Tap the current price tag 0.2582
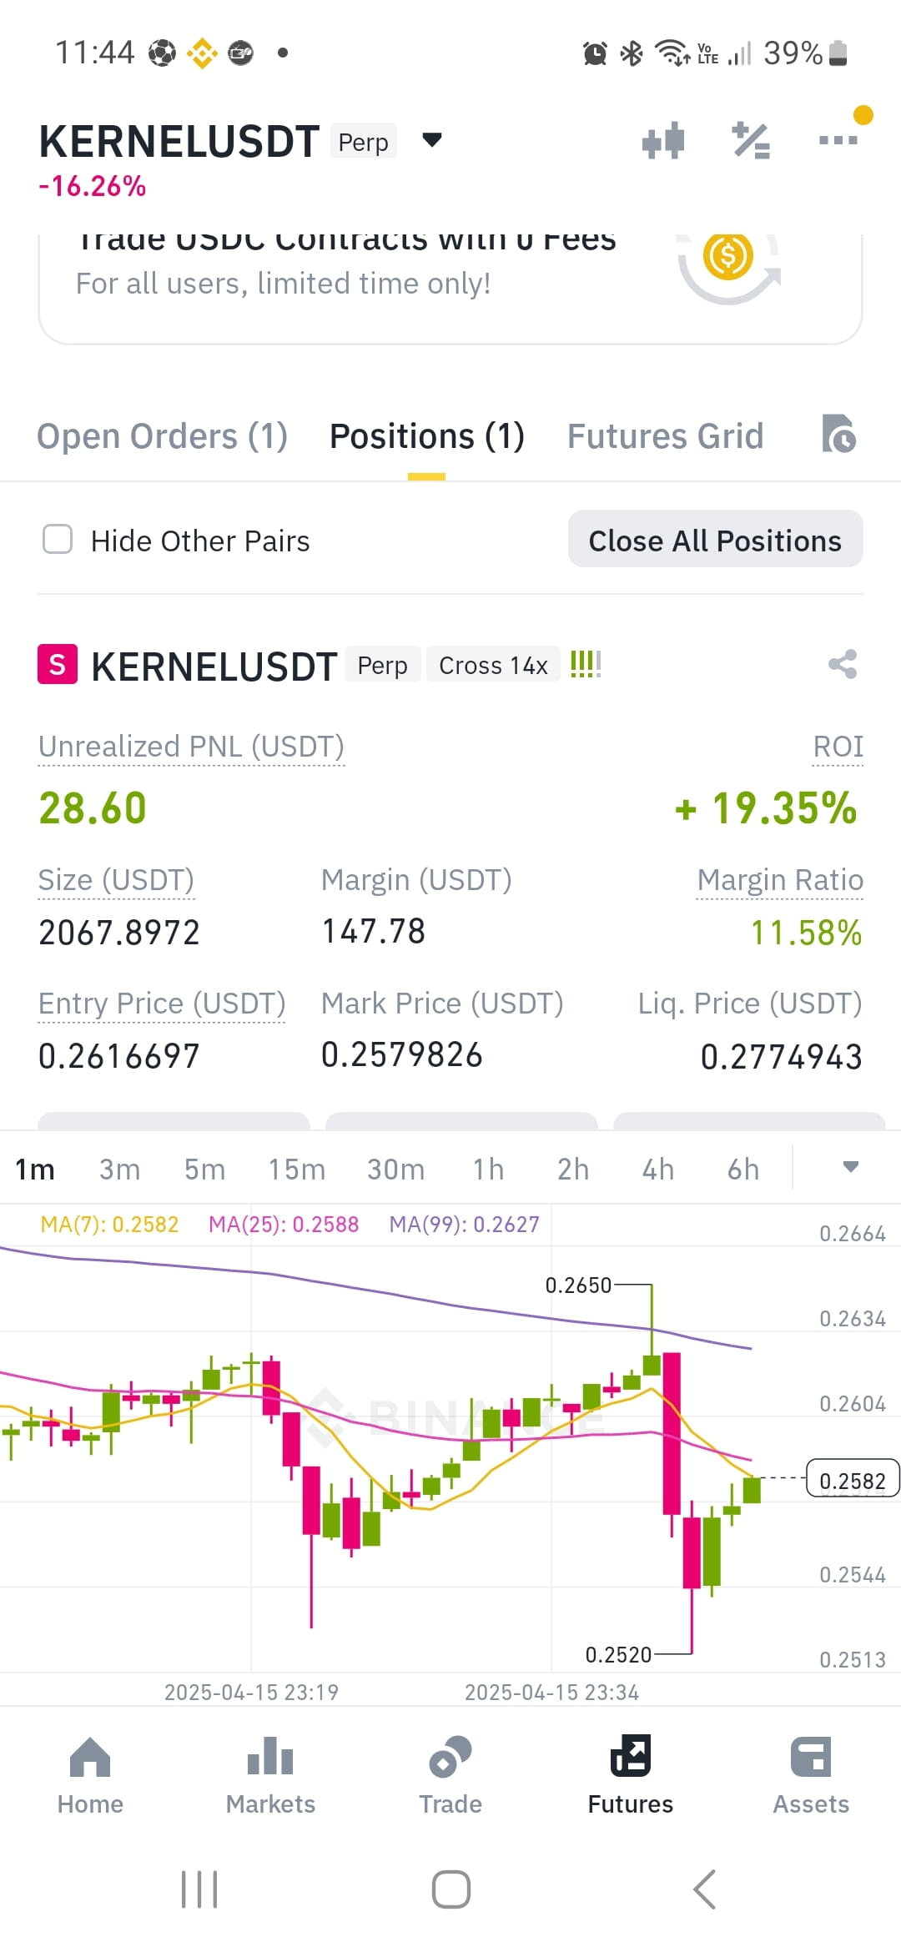Image resolution: width=901 pixels, height=1952 pixels. point(853,1478)
